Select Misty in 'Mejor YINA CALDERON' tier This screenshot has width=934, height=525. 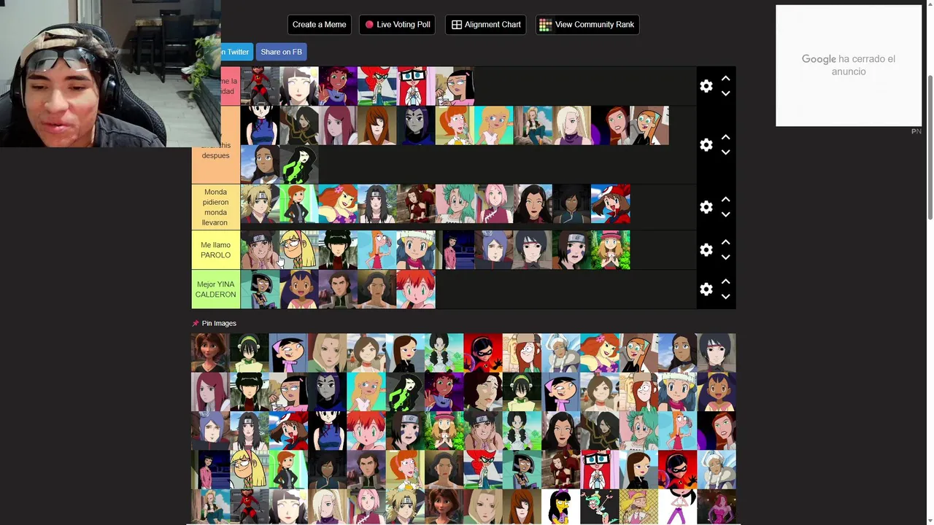click(416, 289)
